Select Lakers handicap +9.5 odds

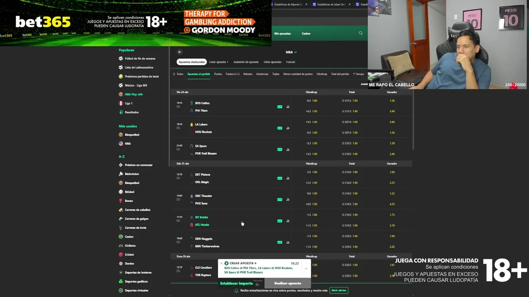click(x=312, y=122)
